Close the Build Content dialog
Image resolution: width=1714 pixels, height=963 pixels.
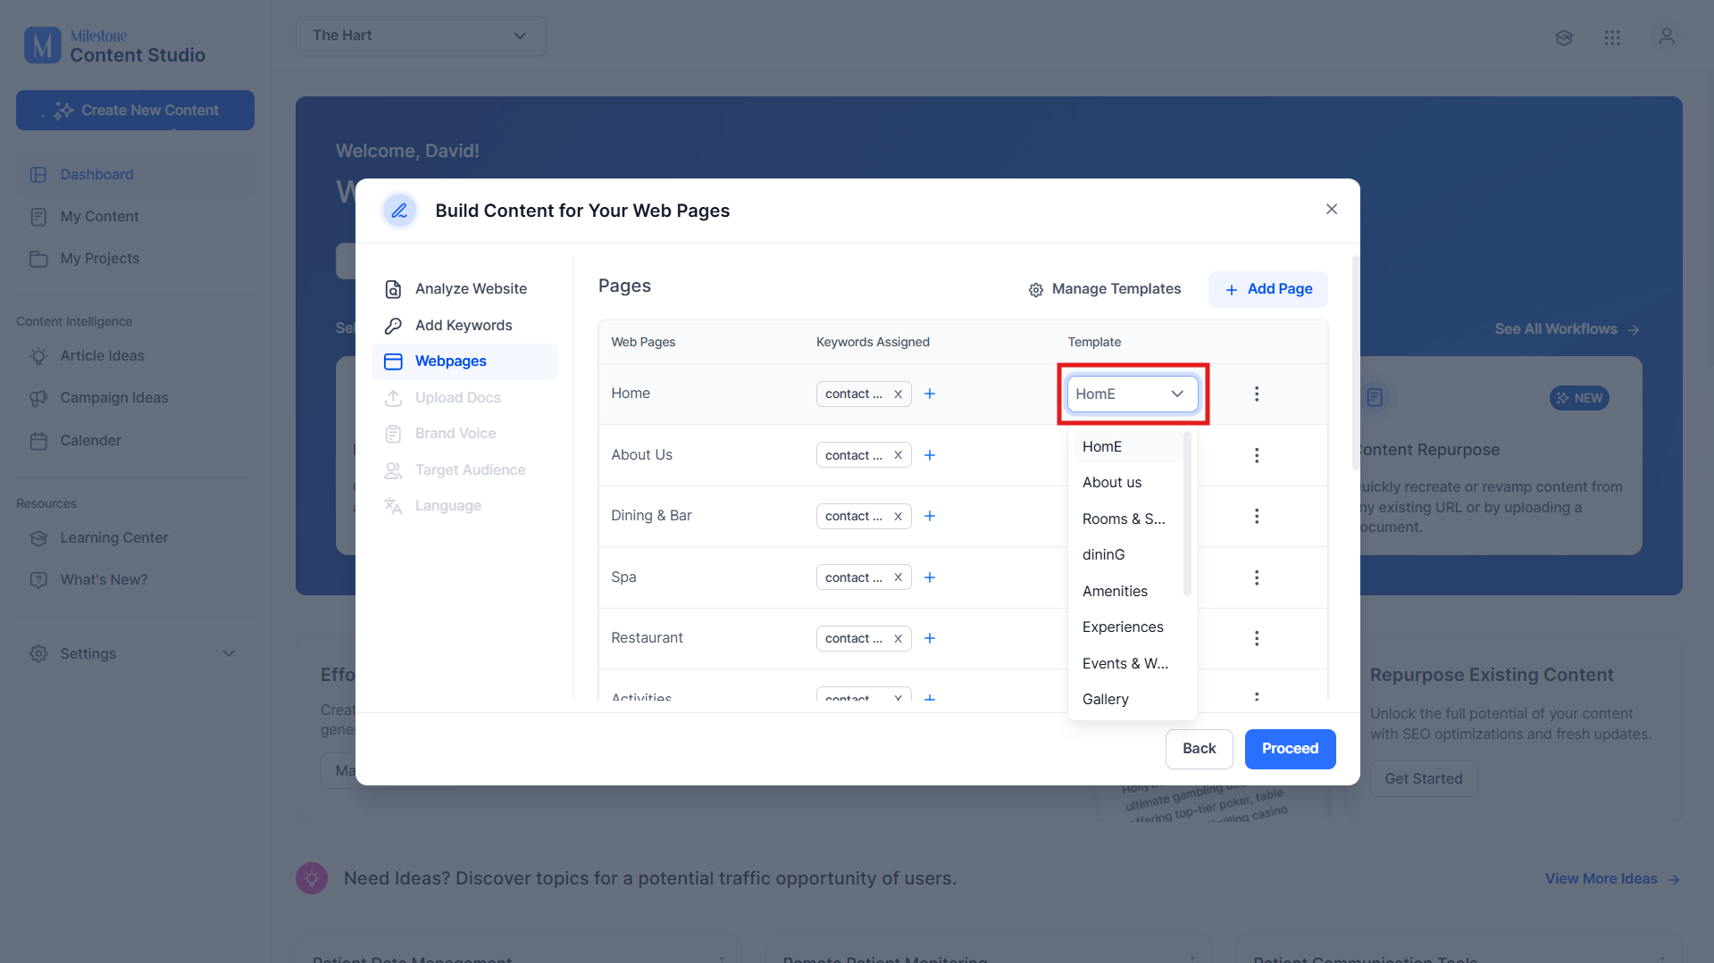1331,209
